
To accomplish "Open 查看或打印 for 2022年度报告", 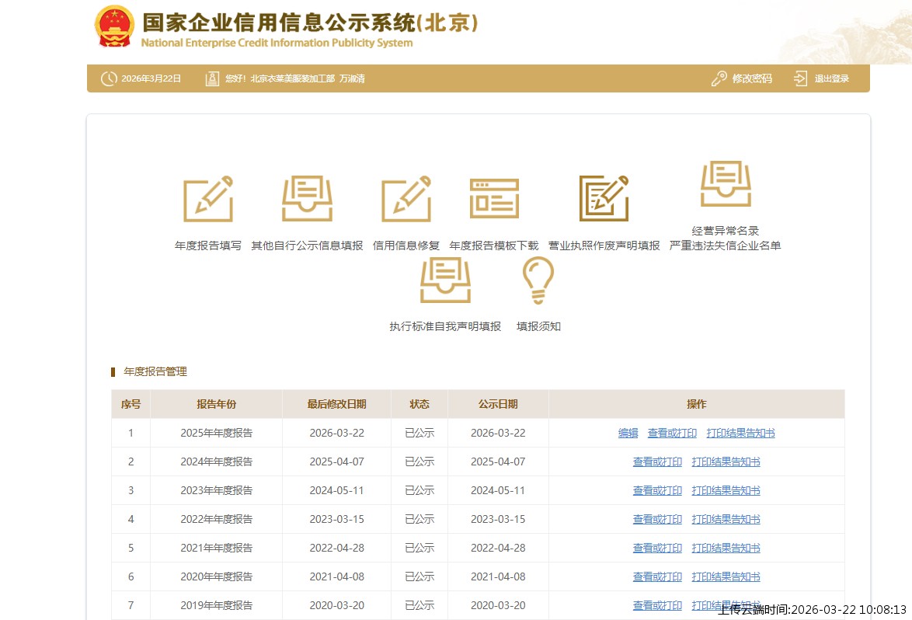I will pos(657,520).
